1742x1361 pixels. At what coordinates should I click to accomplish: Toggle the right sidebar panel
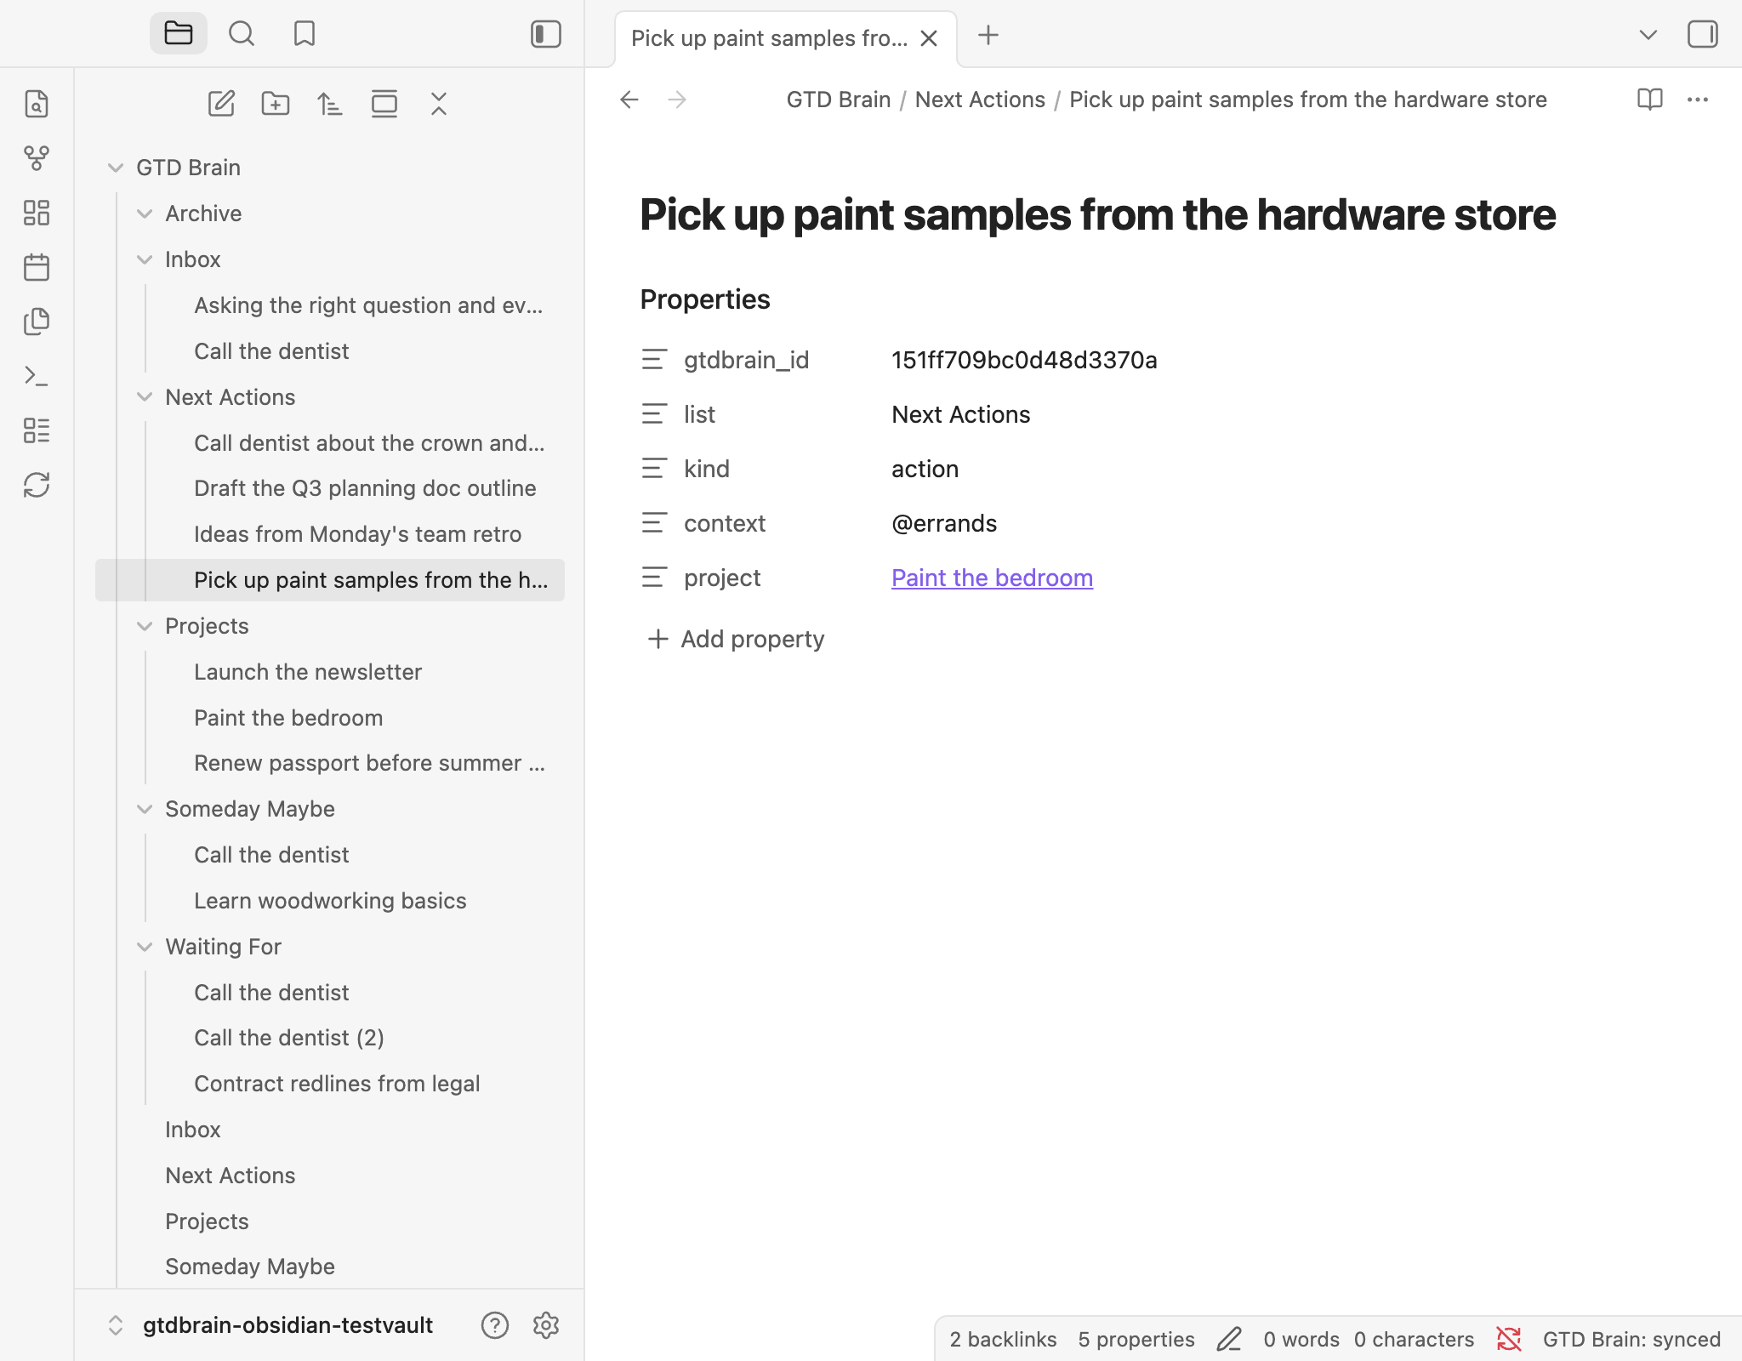point(1703,35)
